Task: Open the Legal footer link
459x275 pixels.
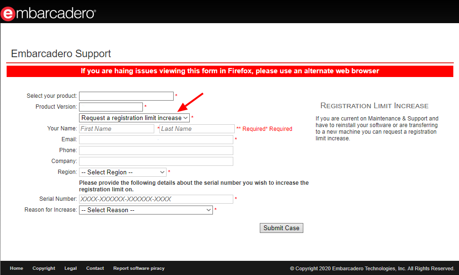Action: pyautogui.click(x=71, y=268)
